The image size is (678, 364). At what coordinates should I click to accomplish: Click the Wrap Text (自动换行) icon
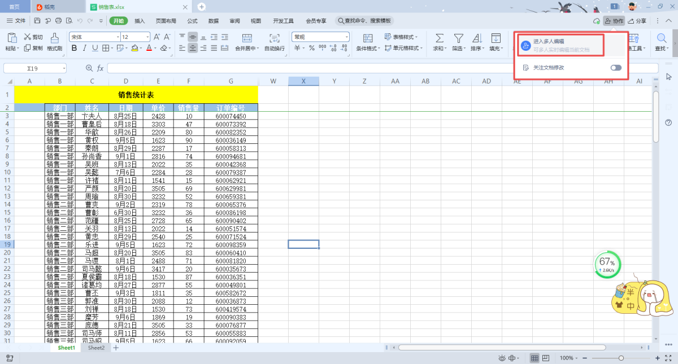click(275, 38)
